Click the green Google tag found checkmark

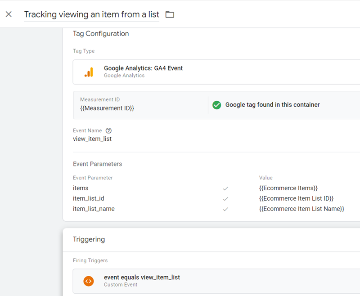pyautogui.click(x=217, y=104)
